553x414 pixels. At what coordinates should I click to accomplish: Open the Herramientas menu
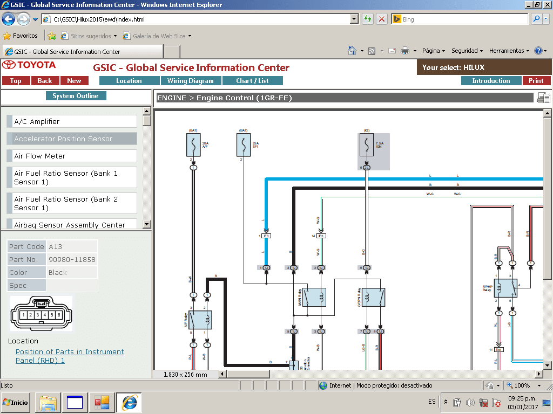tap(509, 51)
